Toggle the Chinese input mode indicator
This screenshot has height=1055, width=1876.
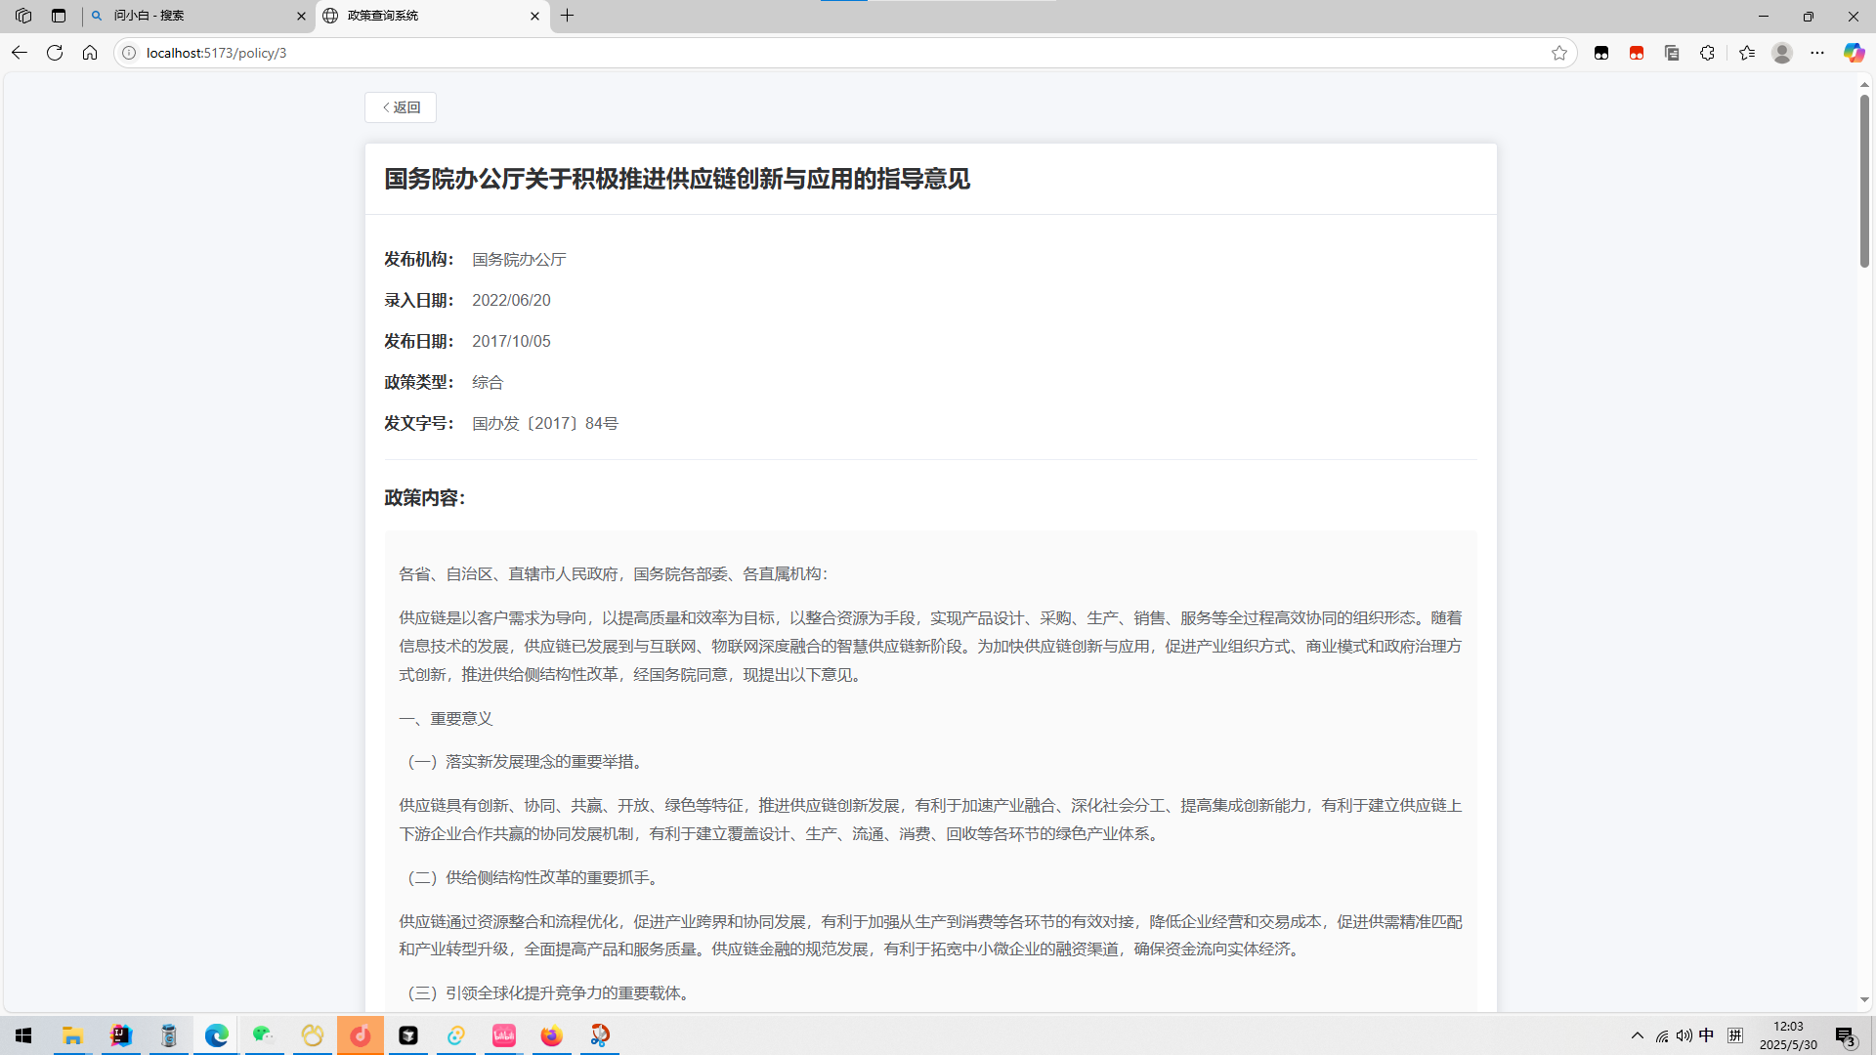(x=1706, y=1035)
